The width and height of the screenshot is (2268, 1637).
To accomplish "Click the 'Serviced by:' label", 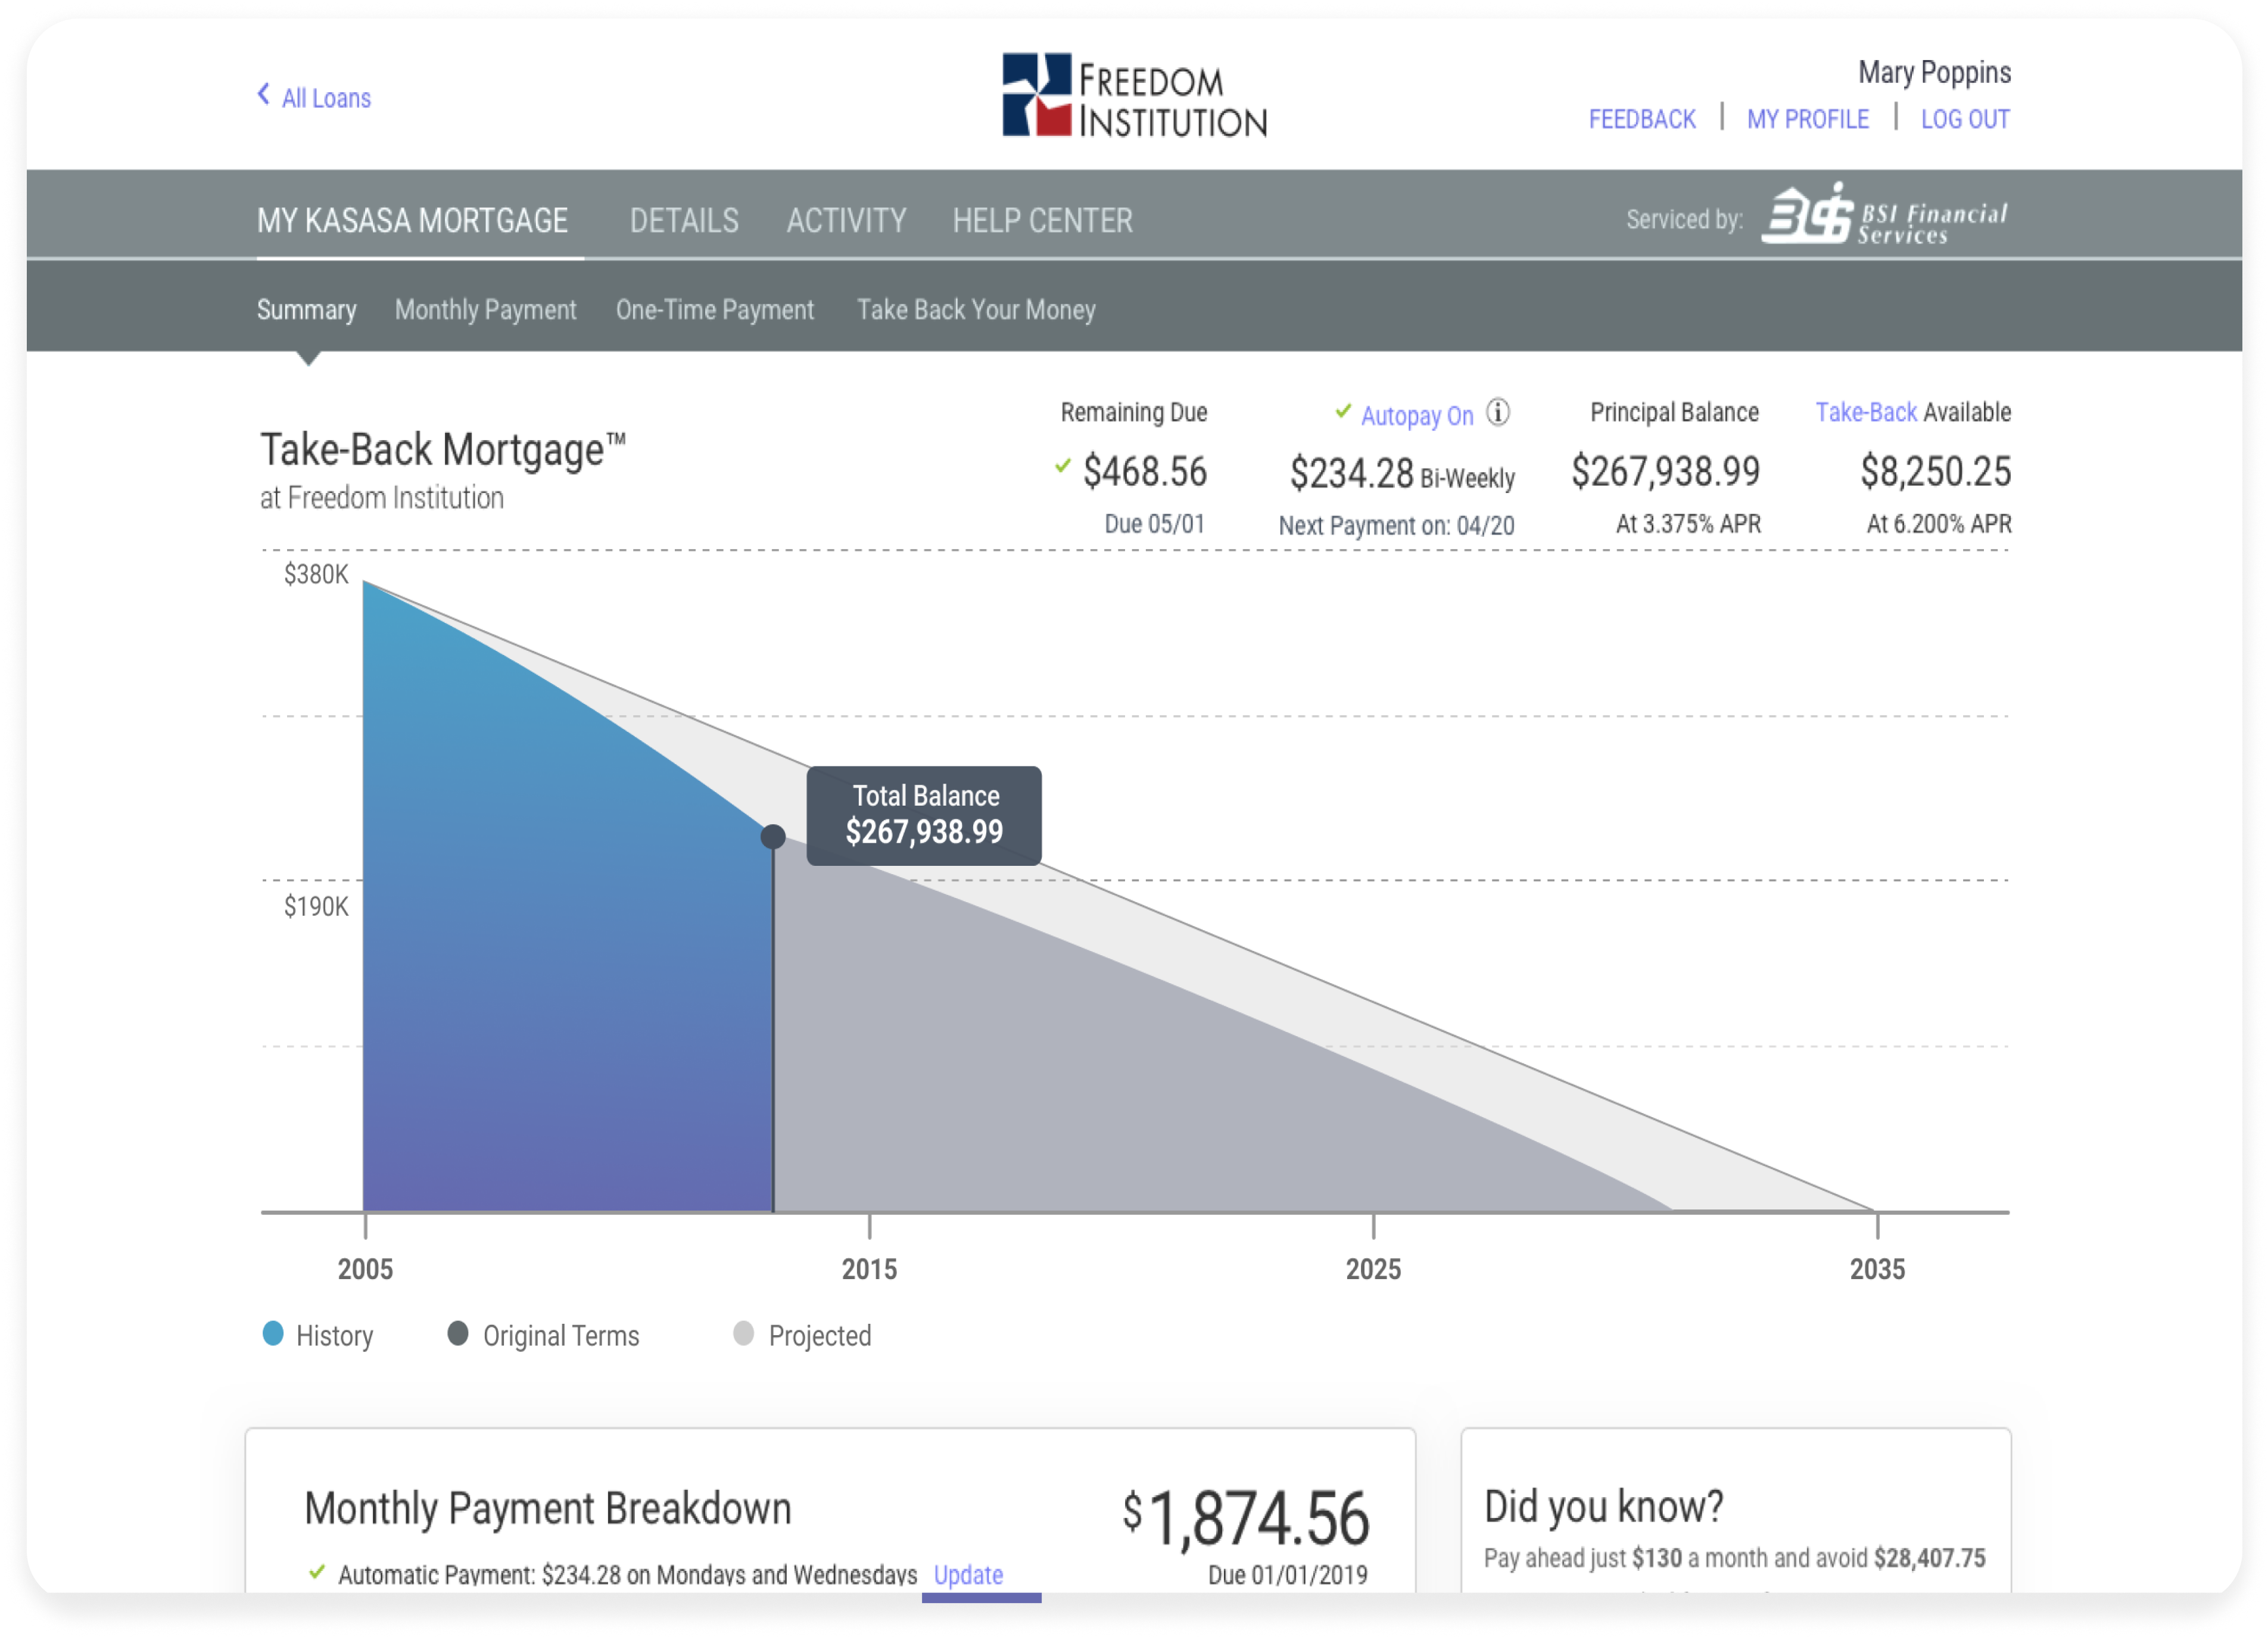I will click(x=1684, y=219).
